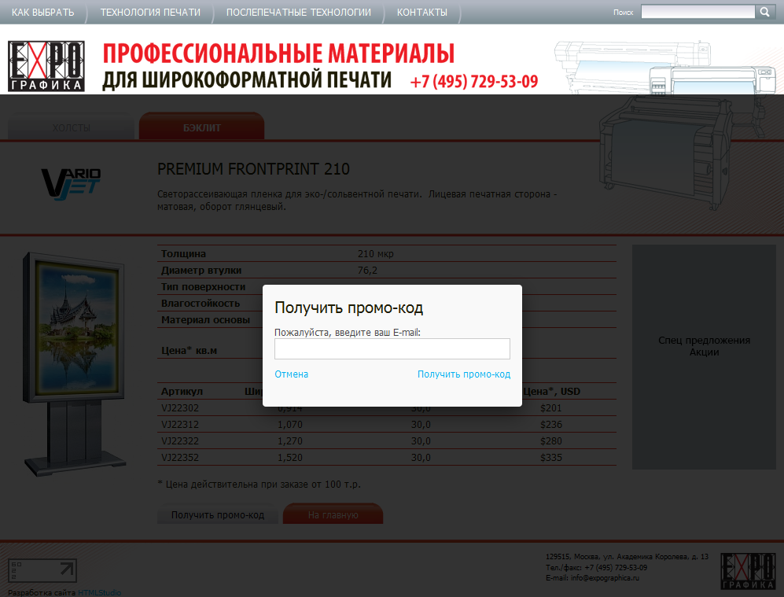Click the Получить промо-код page button
This screenshot has width=784, height=597.
coord(218,514)
